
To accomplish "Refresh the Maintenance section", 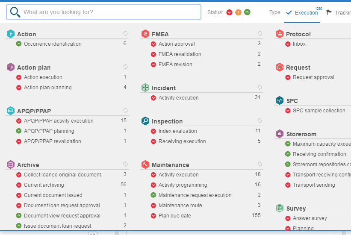I will pyautogui.click(x=260, y=164).
